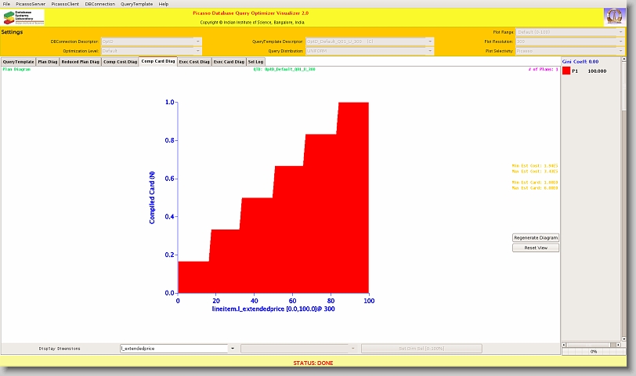
Task: Open the Help menu
Action: pyautogui.click(x=164, y=4)
